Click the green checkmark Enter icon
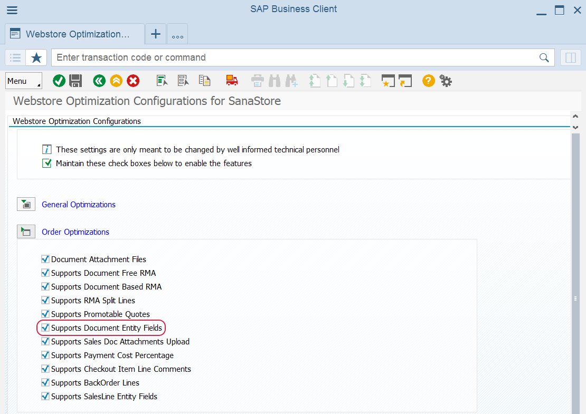586x414 pixels. [59, 81]
